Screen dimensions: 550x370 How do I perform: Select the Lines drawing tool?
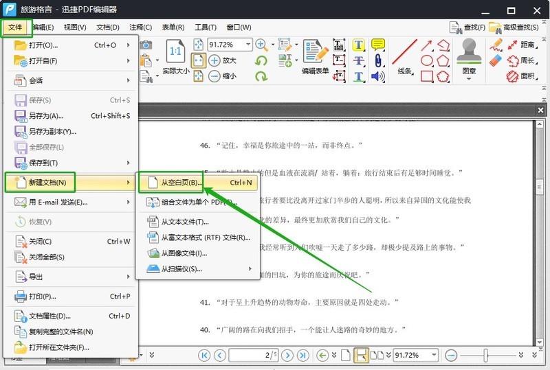tap(405, 57)
